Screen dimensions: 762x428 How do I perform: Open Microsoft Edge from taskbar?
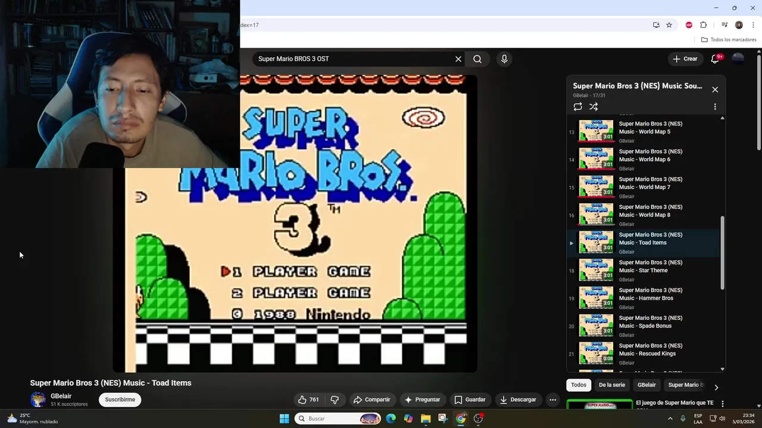(x=391, y=418)
